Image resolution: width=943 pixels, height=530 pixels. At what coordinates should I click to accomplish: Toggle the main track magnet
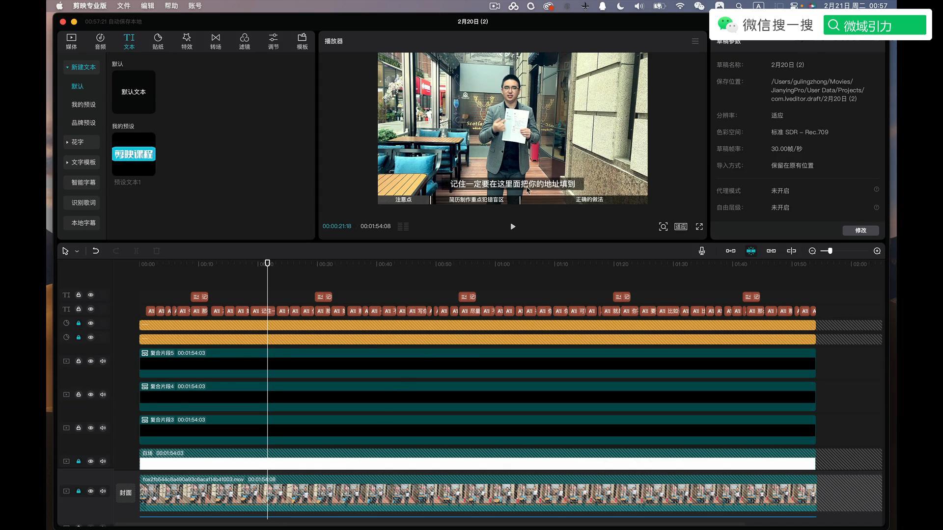point(731,251)
